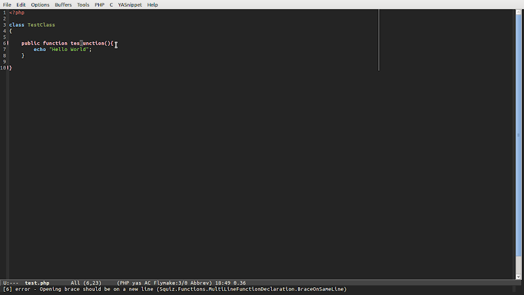
Task: Click the test.php buffer name in mode line
Action: [x=37, y=283]
